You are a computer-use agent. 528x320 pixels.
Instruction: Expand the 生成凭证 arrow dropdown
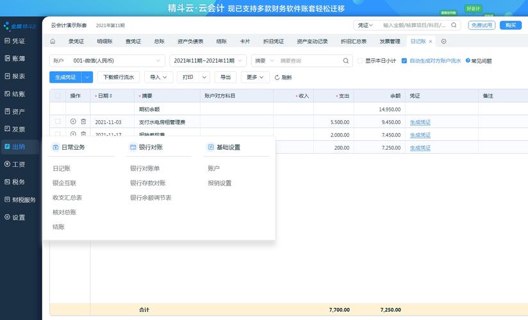87,77
